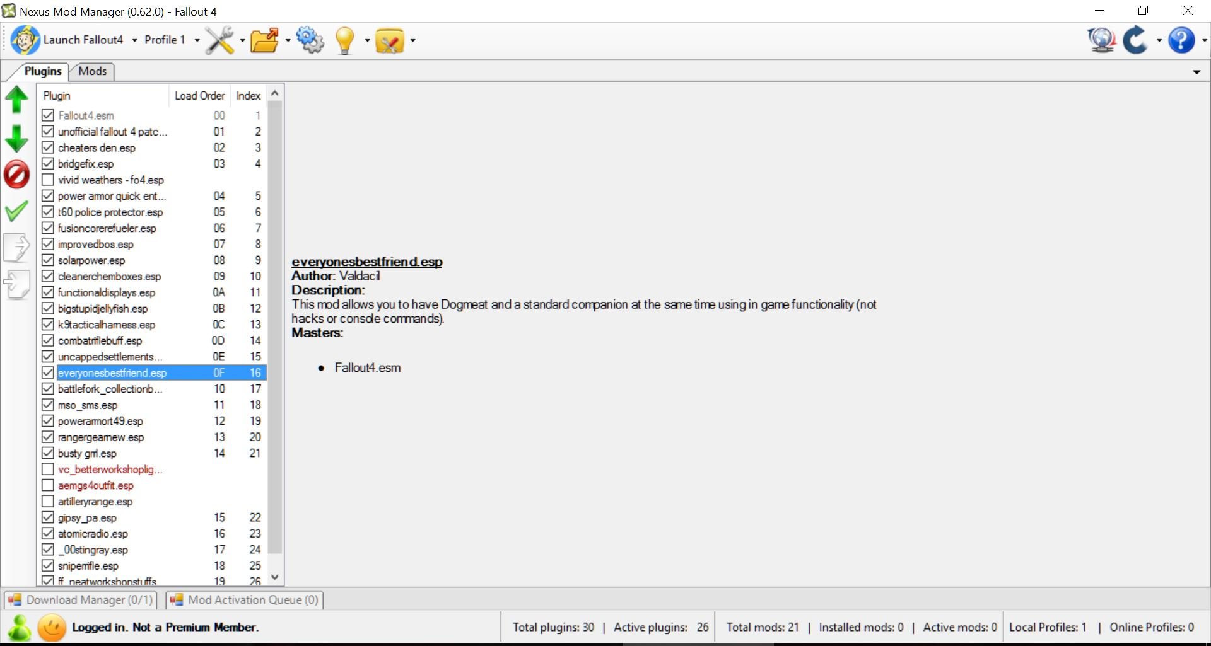Uncheck the everyonesbestfriend.esp checkbox

pos(47,372)
